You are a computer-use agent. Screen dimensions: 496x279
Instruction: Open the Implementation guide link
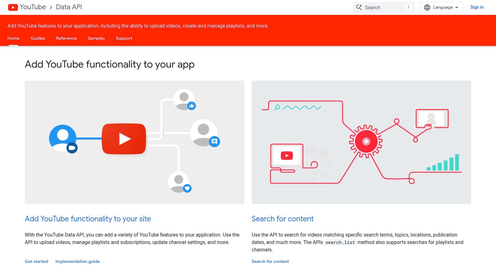coord(77,261)
